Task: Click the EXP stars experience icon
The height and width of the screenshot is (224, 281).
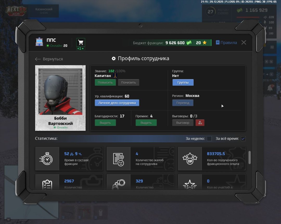Action: (x=190, y=159)
